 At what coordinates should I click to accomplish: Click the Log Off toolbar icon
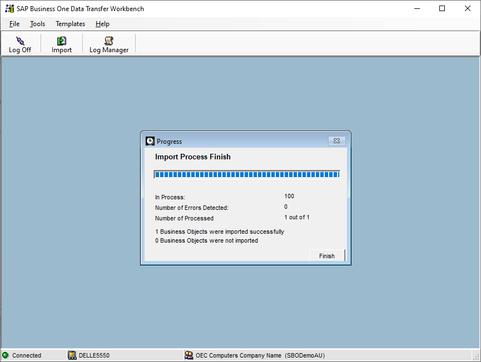(20, 45)
